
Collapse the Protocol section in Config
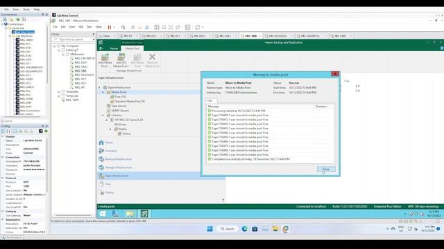3,178
